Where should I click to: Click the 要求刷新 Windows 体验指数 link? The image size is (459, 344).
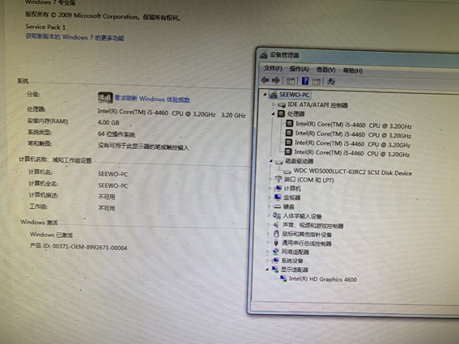pyautogui.click(x=152, y=99)
